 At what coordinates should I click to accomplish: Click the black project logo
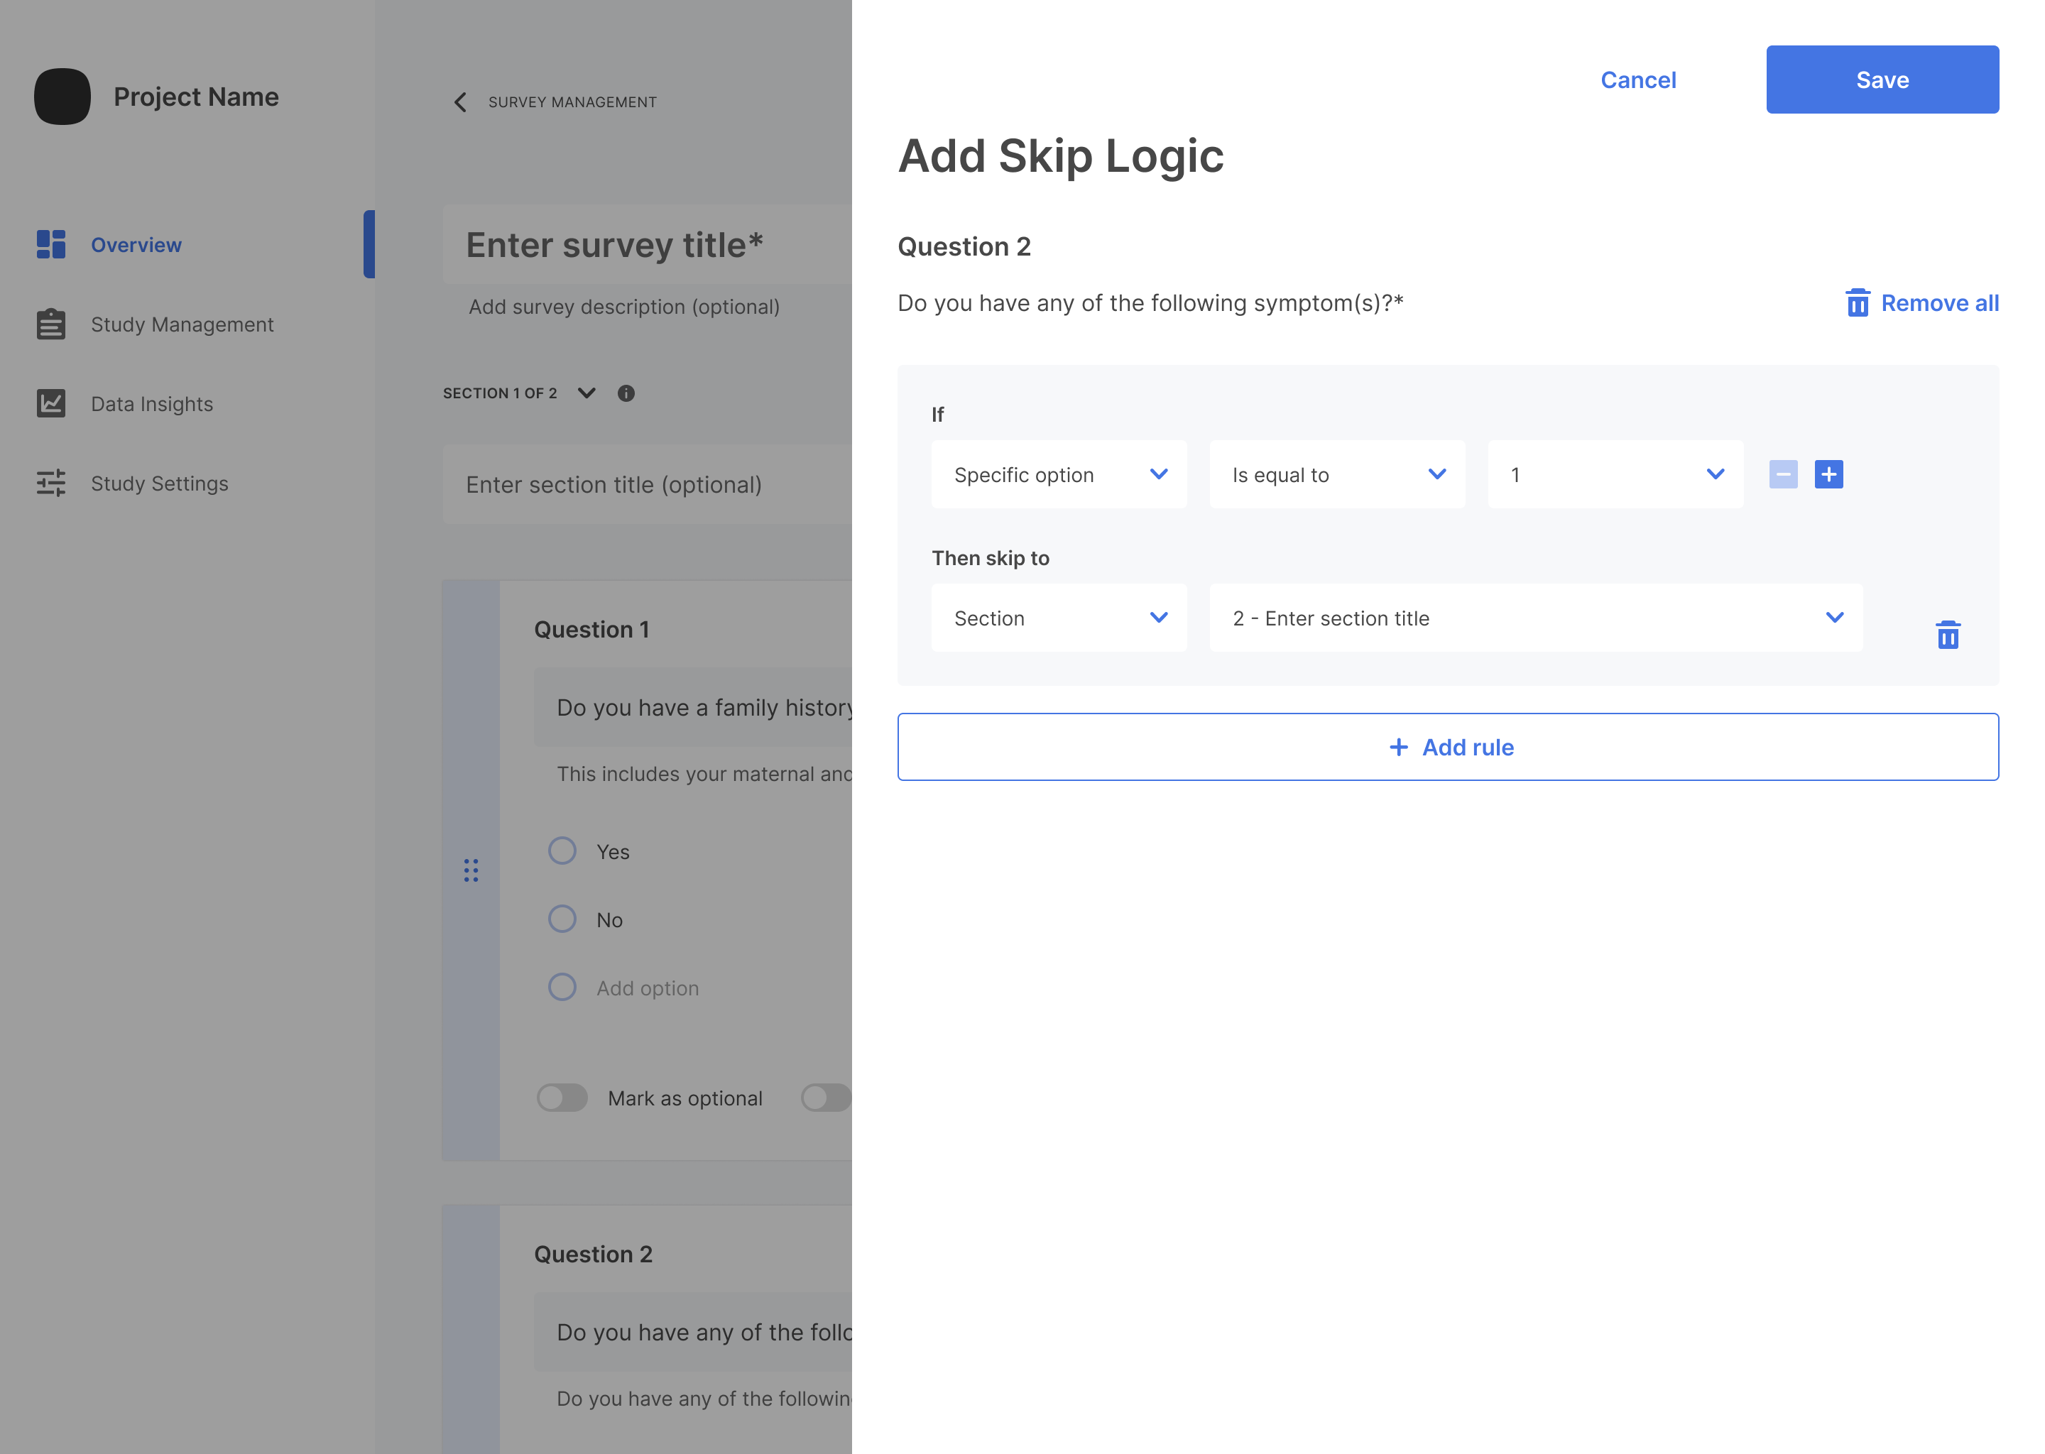(x=62, y=97)
